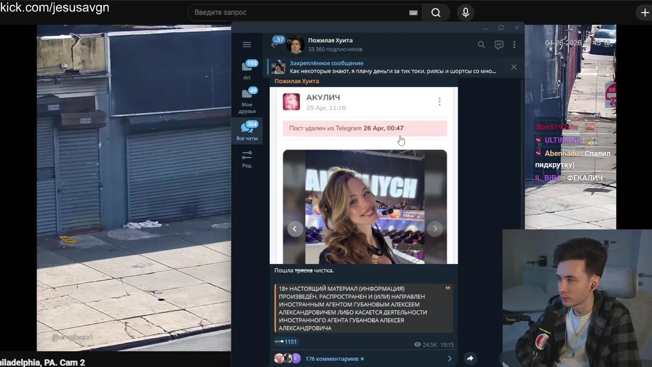Expand comments with the chevron arrow
Viewport: 652px width, 367px height.
point(449,359)
